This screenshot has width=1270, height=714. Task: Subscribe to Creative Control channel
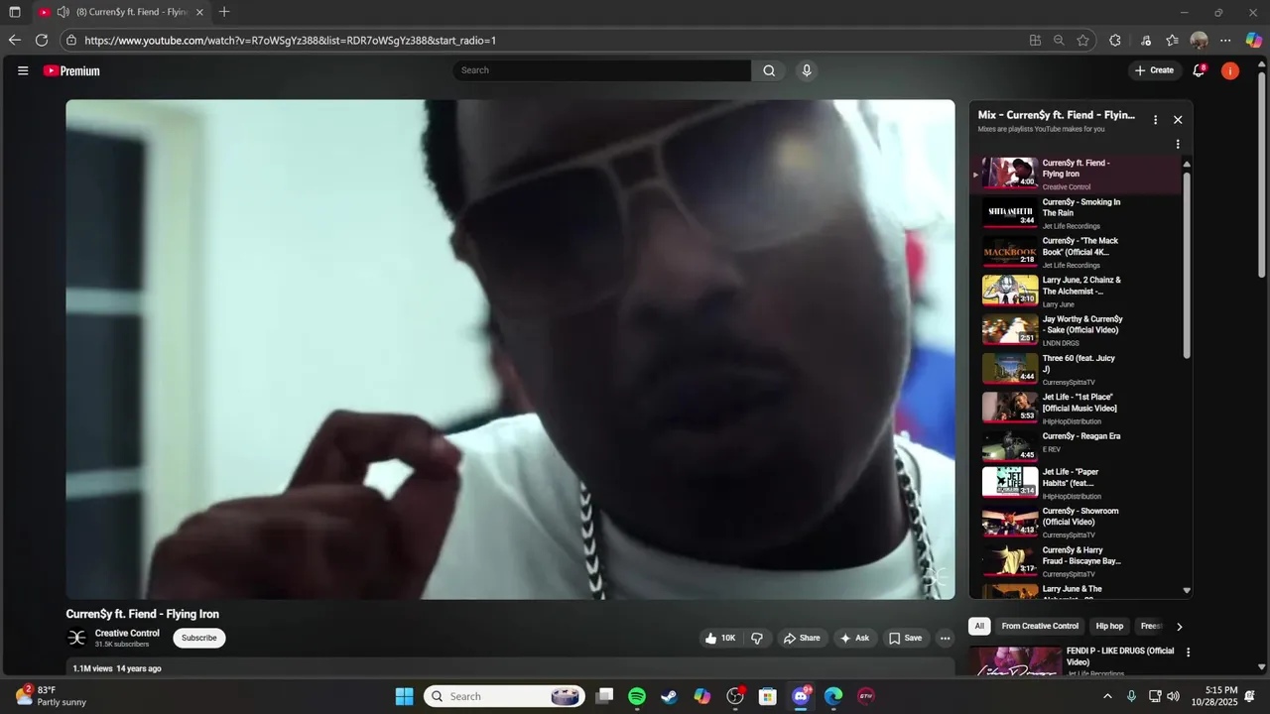199,638
